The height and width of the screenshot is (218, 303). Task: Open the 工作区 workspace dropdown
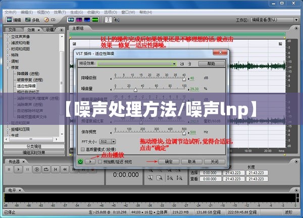click(x=296, y=20)
